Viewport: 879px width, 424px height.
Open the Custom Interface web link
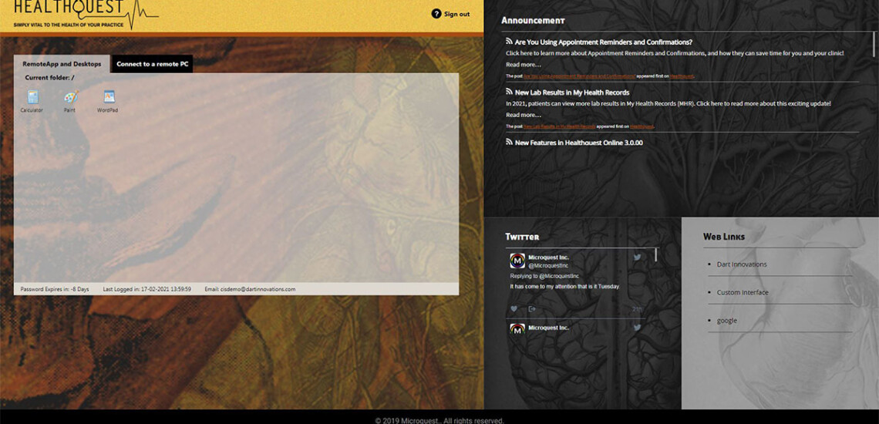pyautogui.click(x=743, y=292)
